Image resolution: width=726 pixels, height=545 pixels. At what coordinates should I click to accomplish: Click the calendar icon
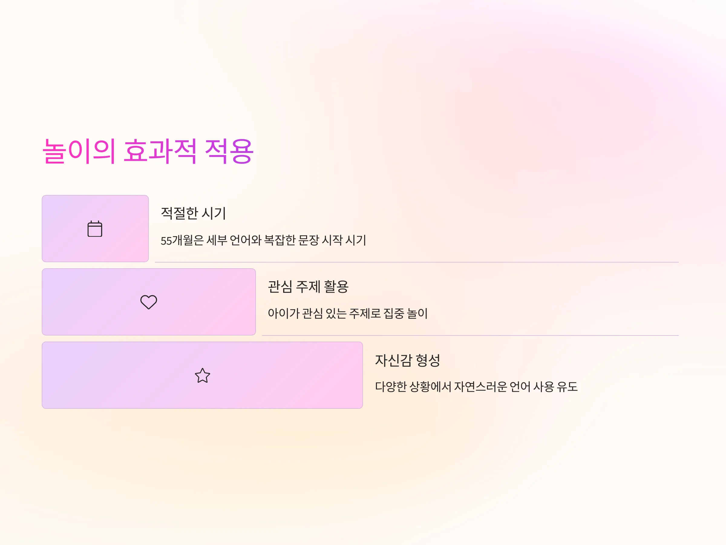[95, 229]
